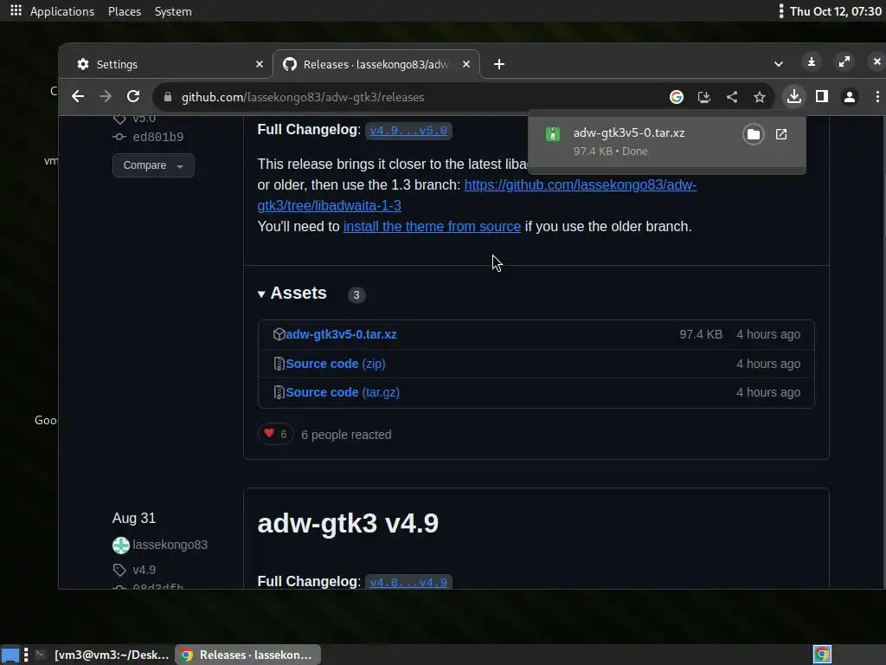886x665 pixels.
Task: Click the install page icon in address bar
Action: pos(704,97)
